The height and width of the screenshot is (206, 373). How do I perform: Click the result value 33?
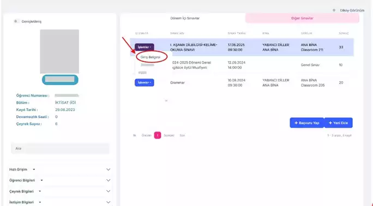341,47
